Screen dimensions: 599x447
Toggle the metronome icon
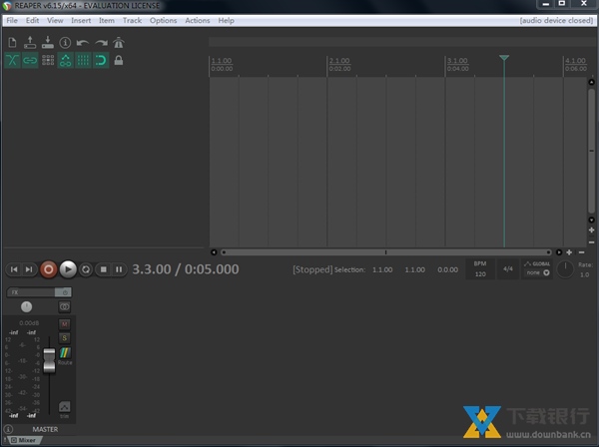pos(119,43)
